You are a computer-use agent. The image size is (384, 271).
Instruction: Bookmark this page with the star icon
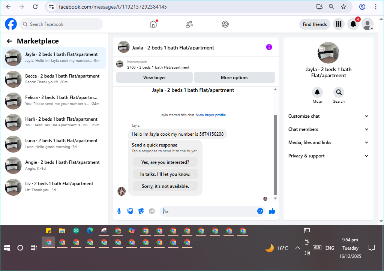coord(343,7)
